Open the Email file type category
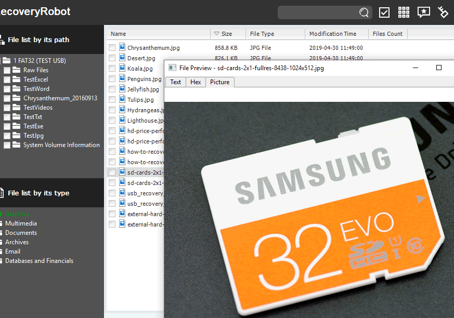This screenshot has height=318, width=454. click(x=12, y=251)
